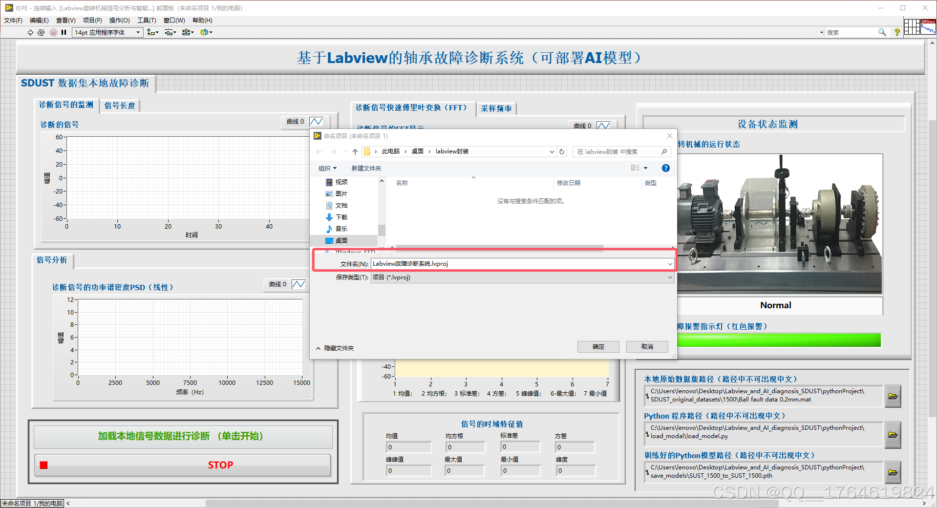Select the 信号分析 tab
The height and width of the screenshot is (508, 937).
[x=52, y=260]
